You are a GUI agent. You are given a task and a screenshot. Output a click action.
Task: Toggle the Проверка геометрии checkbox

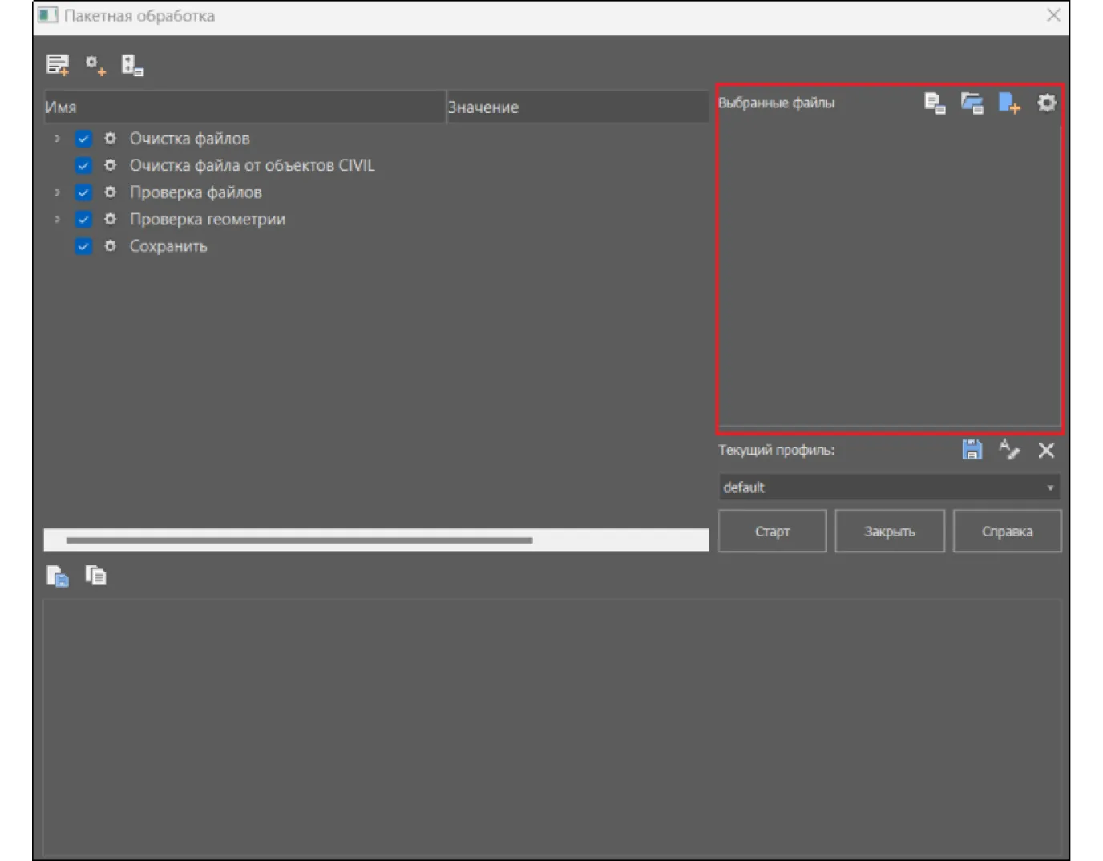click(83, 220)
